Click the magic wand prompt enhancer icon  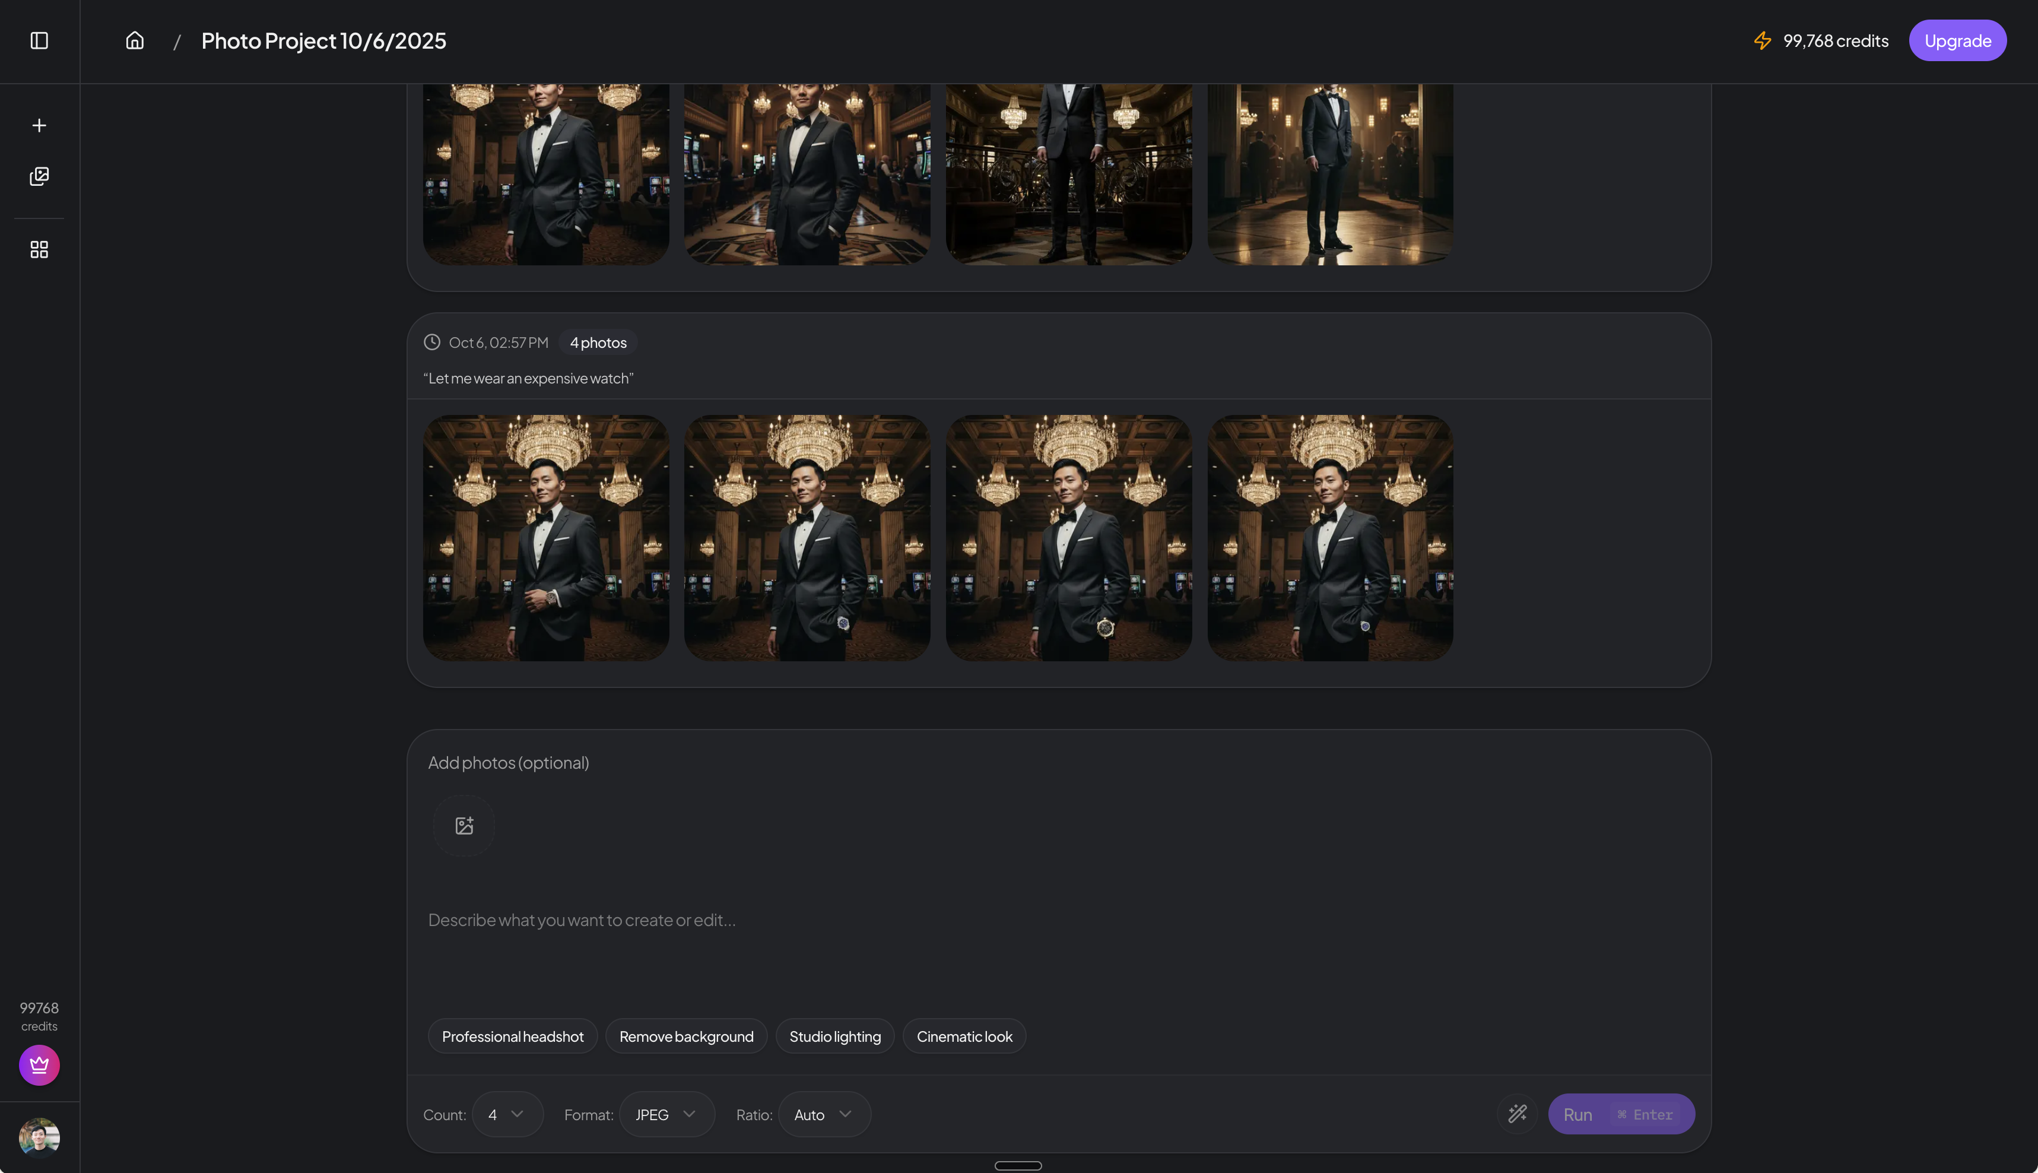[x=1518, y=1114]
